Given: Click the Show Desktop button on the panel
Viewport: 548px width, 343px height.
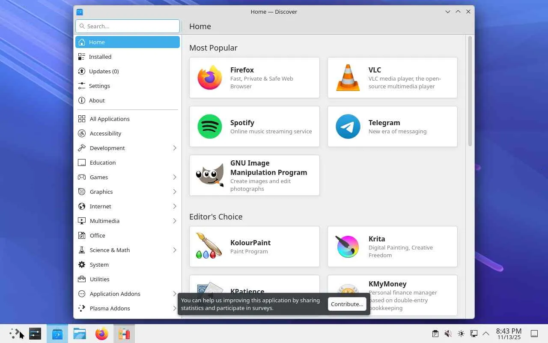Looking at the screenshot, I should 534,334.
